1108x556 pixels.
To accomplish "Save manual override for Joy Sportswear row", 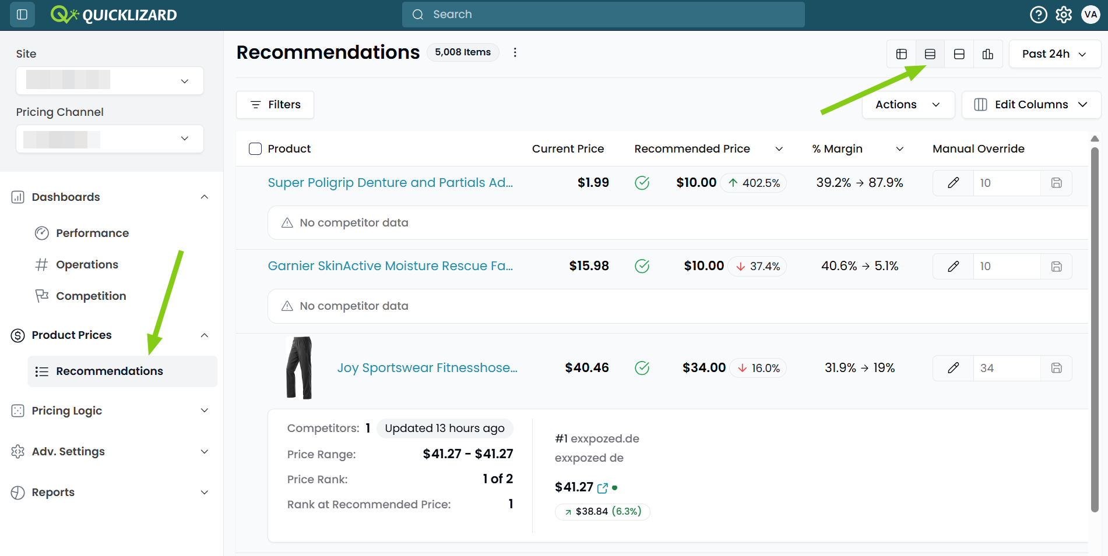I will pos(1056,368).
